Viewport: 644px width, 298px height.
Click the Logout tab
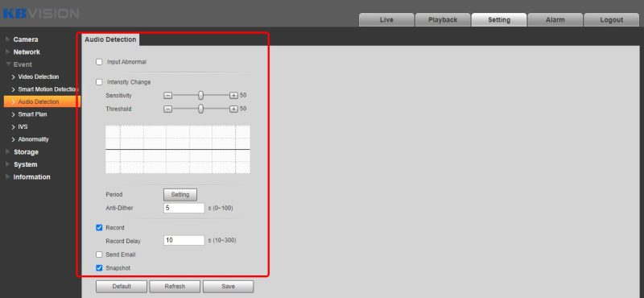612,19
